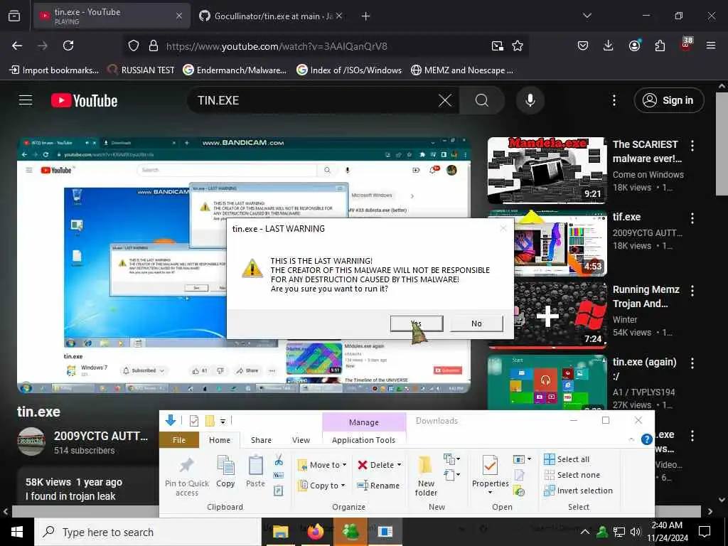Screen dimensions: 728x546
Task: Open File tab in Explorer
Action: tap(178, 440)
